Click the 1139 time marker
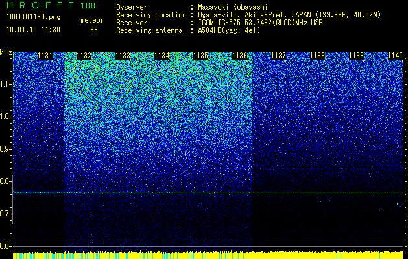Screen dimensions: 408x259 (356, 56)
